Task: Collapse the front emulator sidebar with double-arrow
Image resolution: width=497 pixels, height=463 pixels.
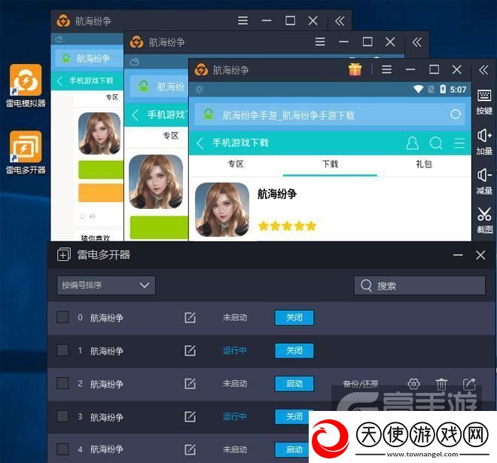Action: pyautogui.click(x=483, y=69)
